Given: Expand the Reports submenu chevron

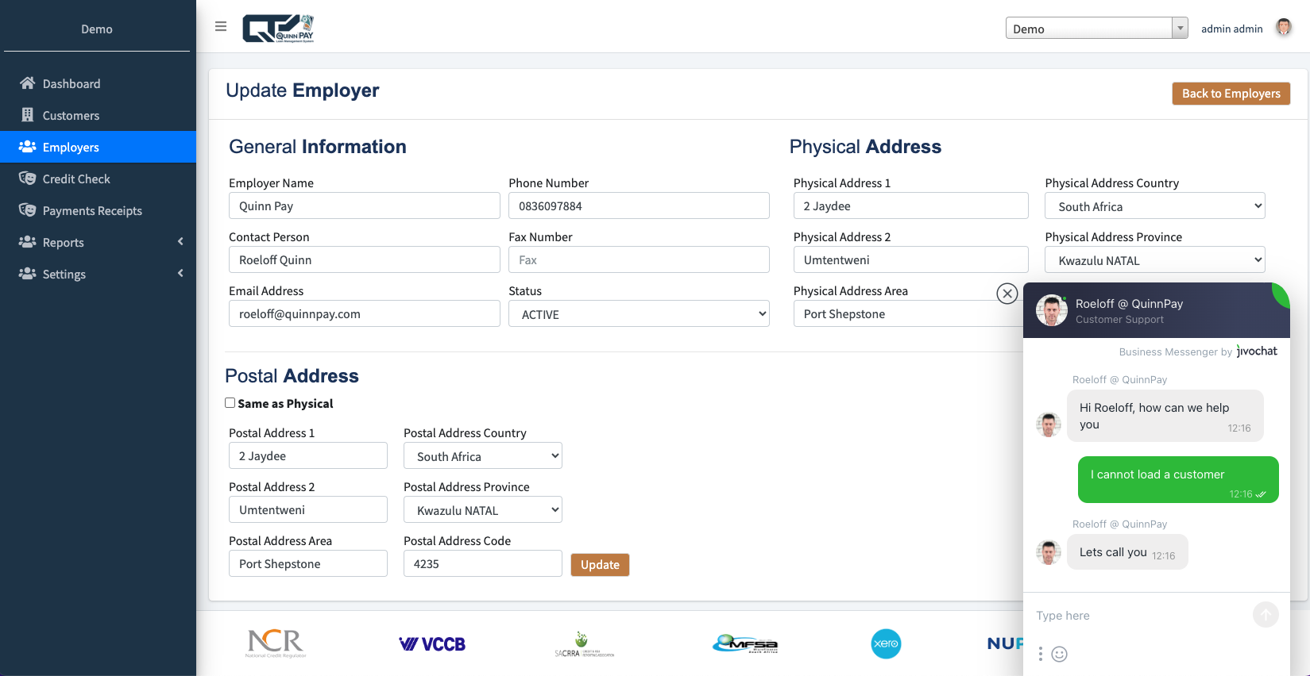Looking at the screenshot, I should (180, 241).
